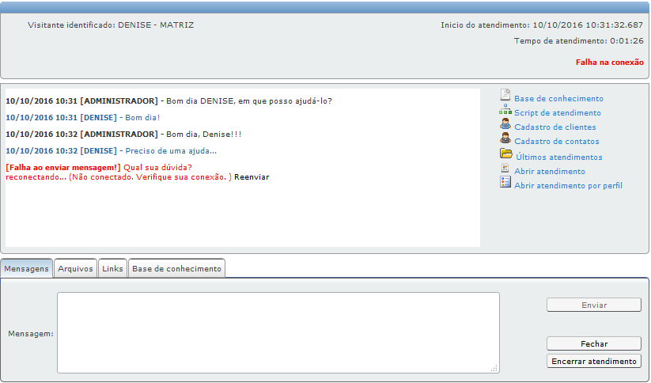Open the Últimos atendimentos link

[558, 157]
